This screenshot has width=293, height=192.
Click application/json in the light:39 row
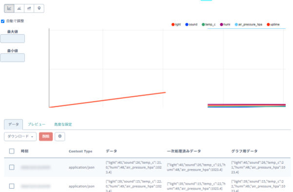pyautogui.click(x=81, y=186)
